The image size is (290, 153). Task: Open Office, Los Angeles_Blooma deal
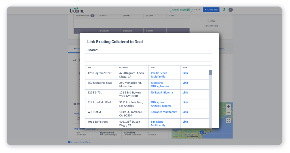pos(161,104)
